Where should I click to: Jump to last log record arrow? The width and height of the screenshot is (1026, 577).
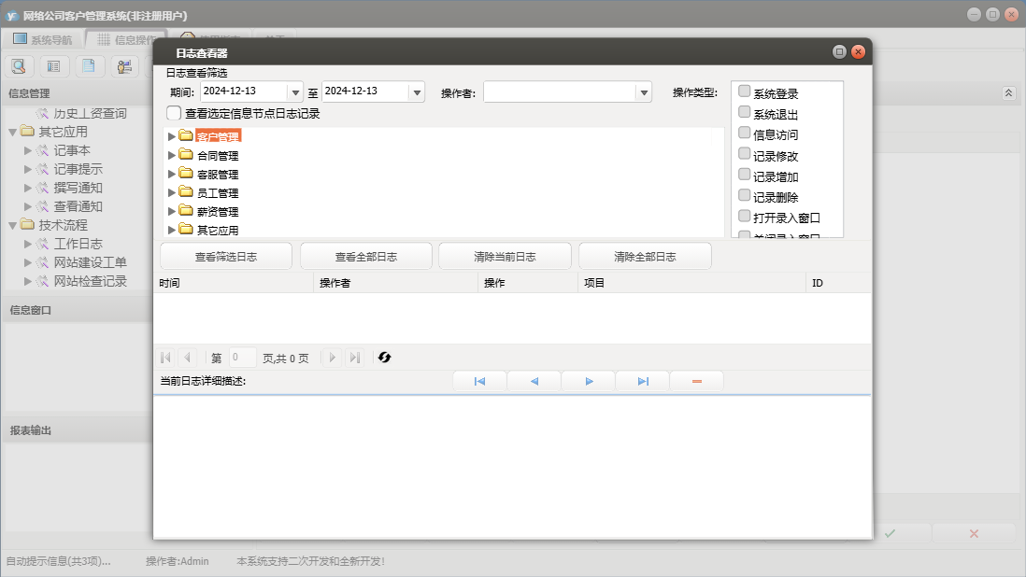(x=643, y=381)
